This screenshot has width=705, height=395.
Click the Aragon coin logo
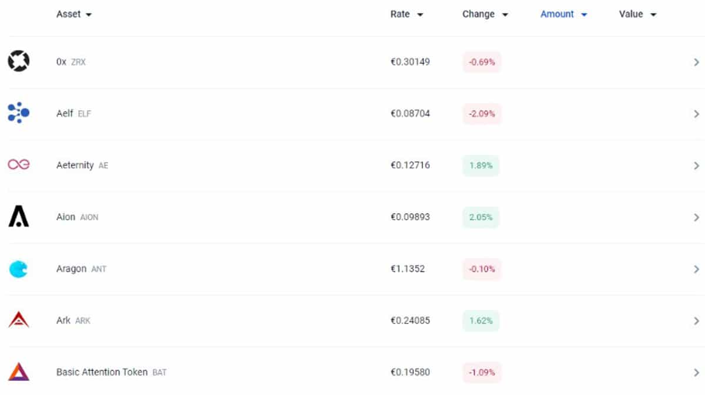coord(18,269)
